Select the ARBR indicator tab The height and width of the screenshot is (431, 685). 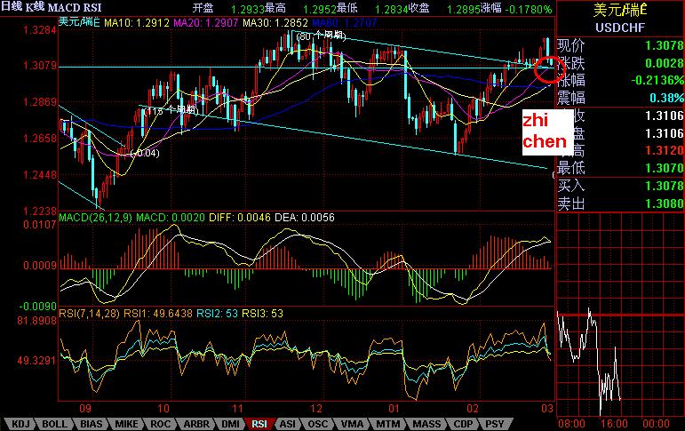[x=196, y=424]
